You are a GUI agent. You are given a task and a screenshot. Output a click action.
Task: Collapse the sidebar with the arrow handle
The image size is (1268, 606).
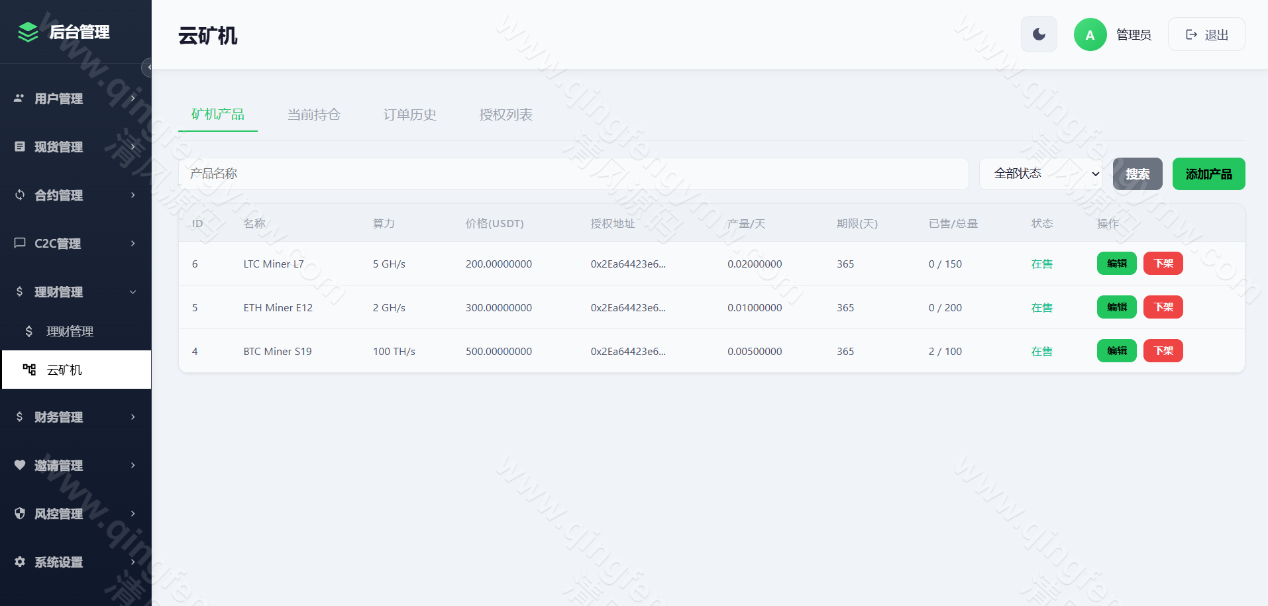point(148,68)
